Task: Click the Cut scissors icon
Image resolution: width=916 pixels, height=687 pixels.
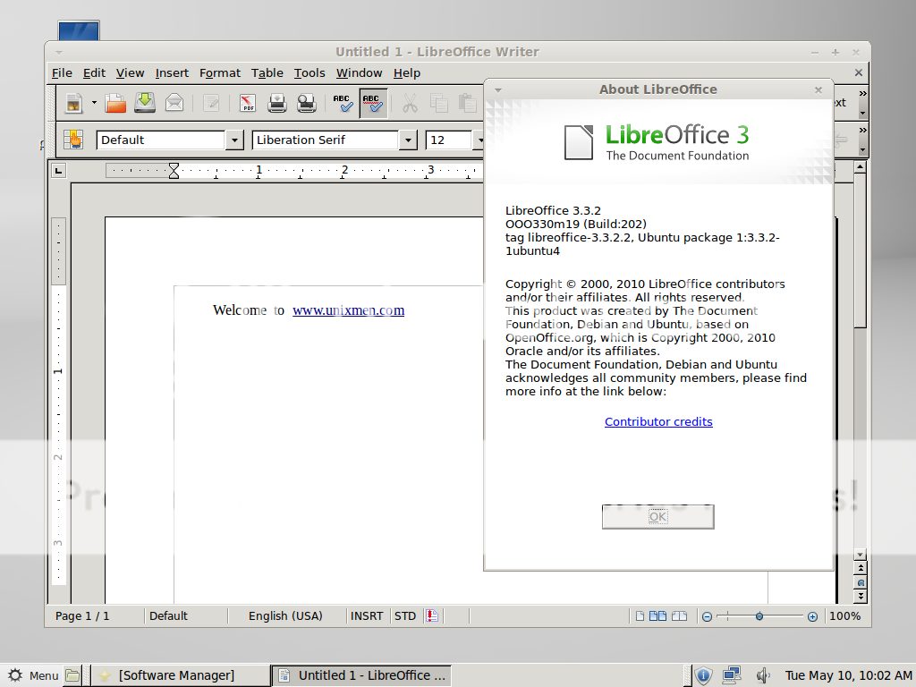Action: click(410, 104)
